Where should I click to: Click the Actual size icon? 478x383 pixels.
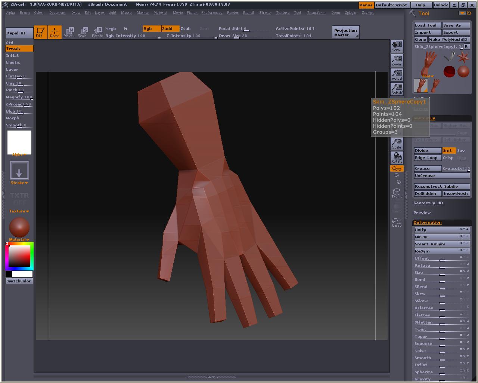397,75
